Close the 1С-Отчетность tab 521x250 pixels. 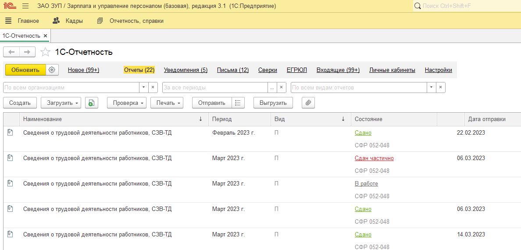(x=46, y=36)
